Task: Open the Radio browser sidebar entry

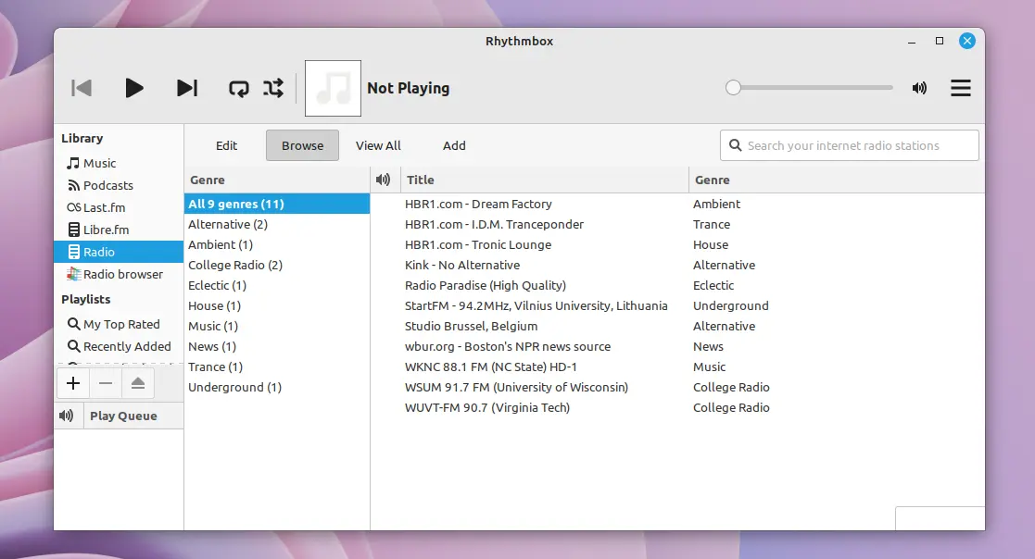Action: 122,274
